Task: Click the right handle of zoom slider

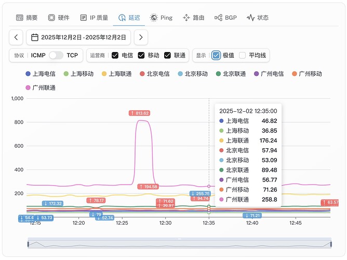Action: (x=331, y=244)
